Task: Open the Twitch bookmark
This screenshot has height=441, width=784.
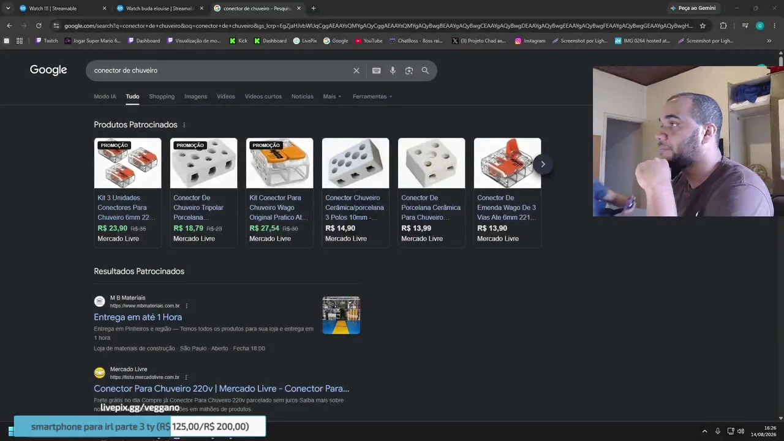Action: point(47,41)
